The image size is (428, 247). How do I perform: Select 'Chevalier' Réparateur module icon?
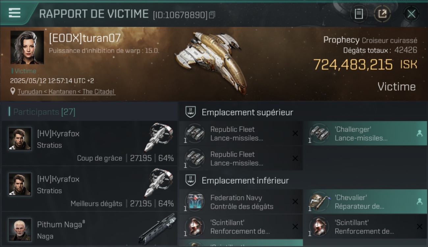tap(319, 202)
